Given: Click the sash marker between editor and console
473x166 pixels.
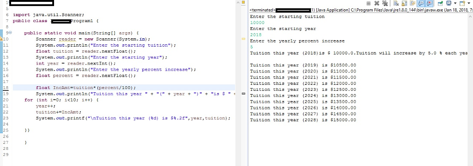Looking at the screenshot, I should 243,94.
